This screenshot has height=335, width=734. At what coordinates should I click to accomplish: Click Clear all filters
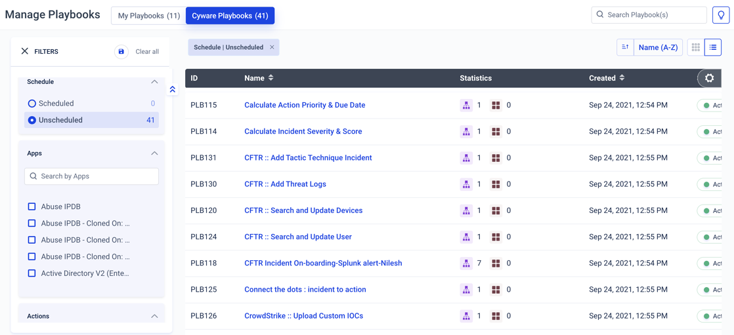click(x=147, y=52)
